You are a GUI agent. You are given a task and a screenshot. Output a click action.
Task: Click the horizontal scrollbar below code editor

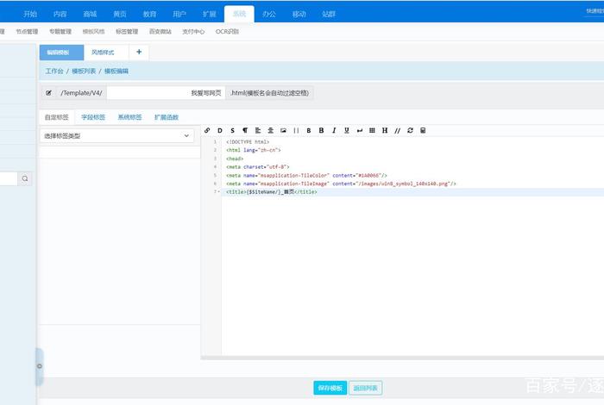[402, 358]
